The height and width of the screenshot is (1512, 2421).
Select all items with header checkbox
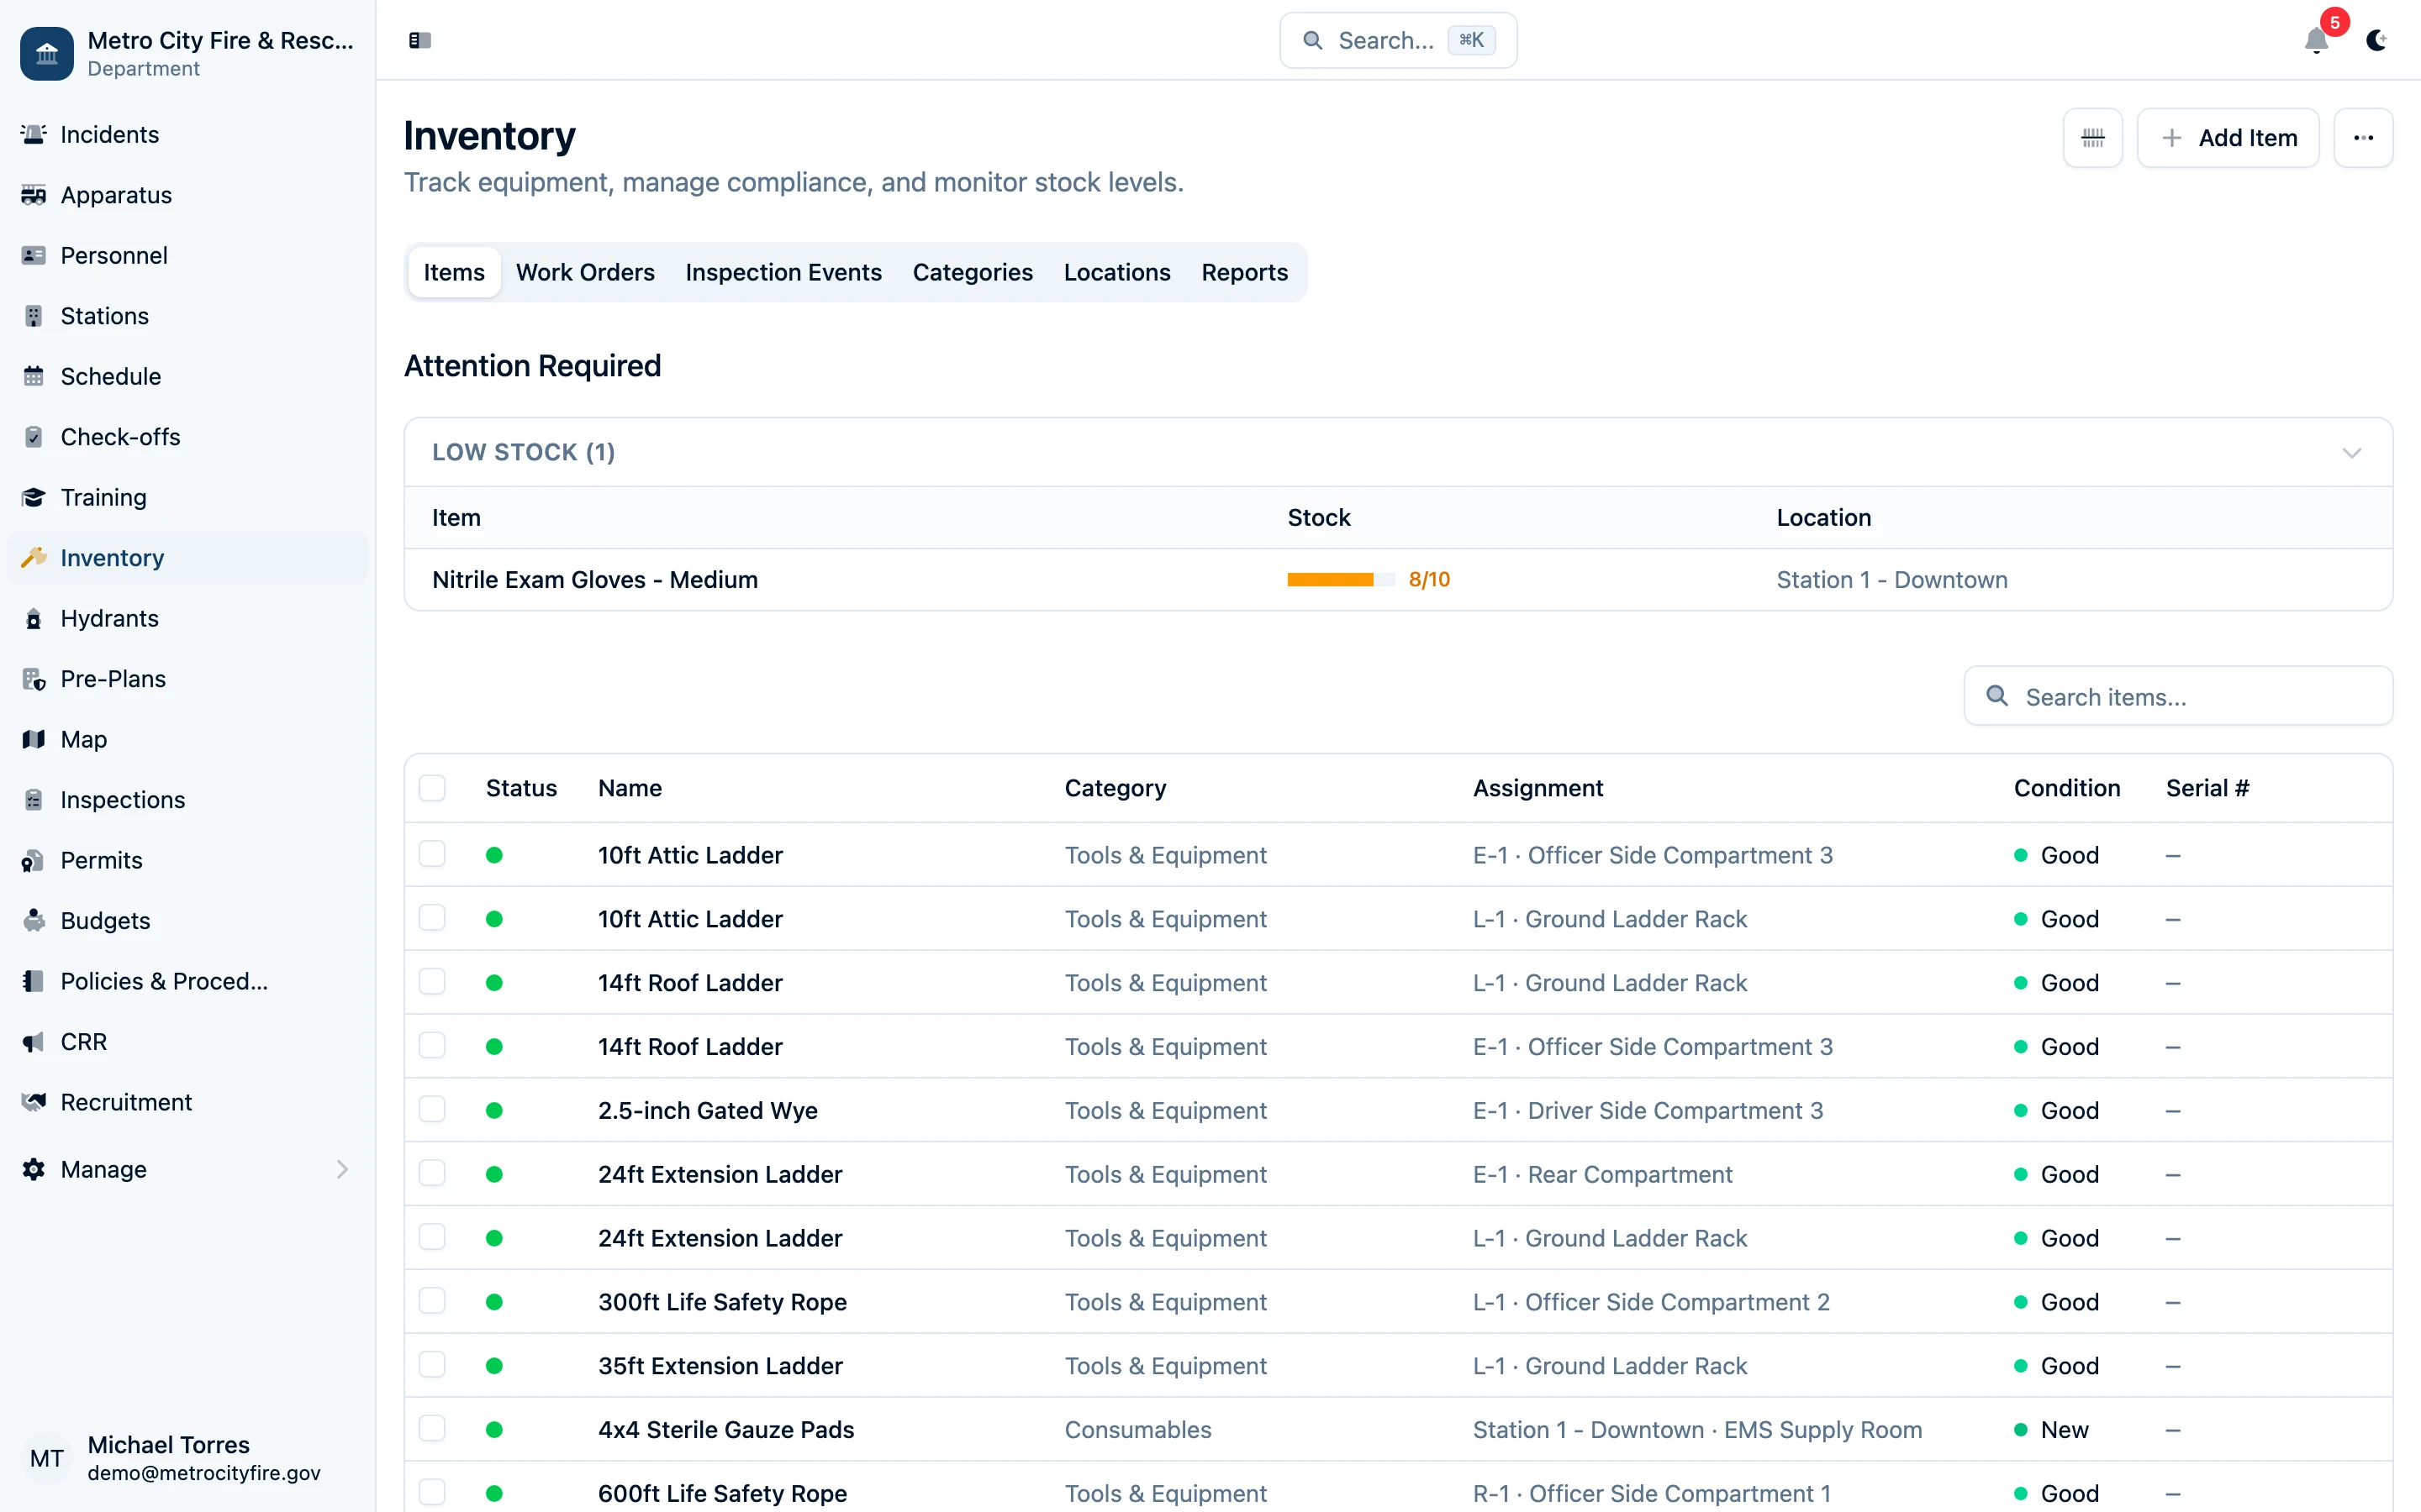click(432, 788)
